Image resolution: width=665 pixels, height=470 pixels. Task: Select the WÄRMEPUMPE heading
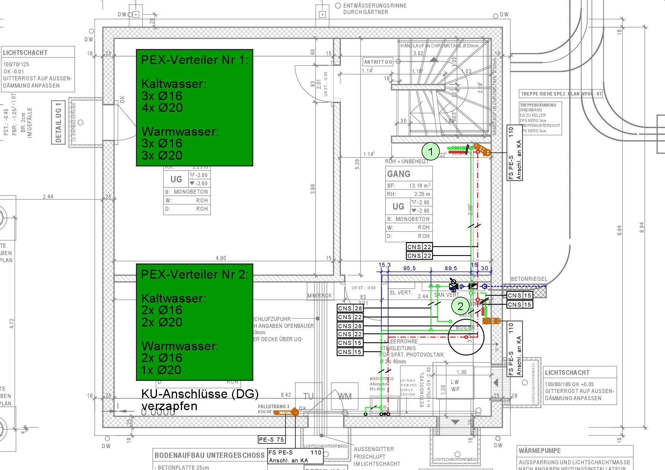[x=540, y=451]
